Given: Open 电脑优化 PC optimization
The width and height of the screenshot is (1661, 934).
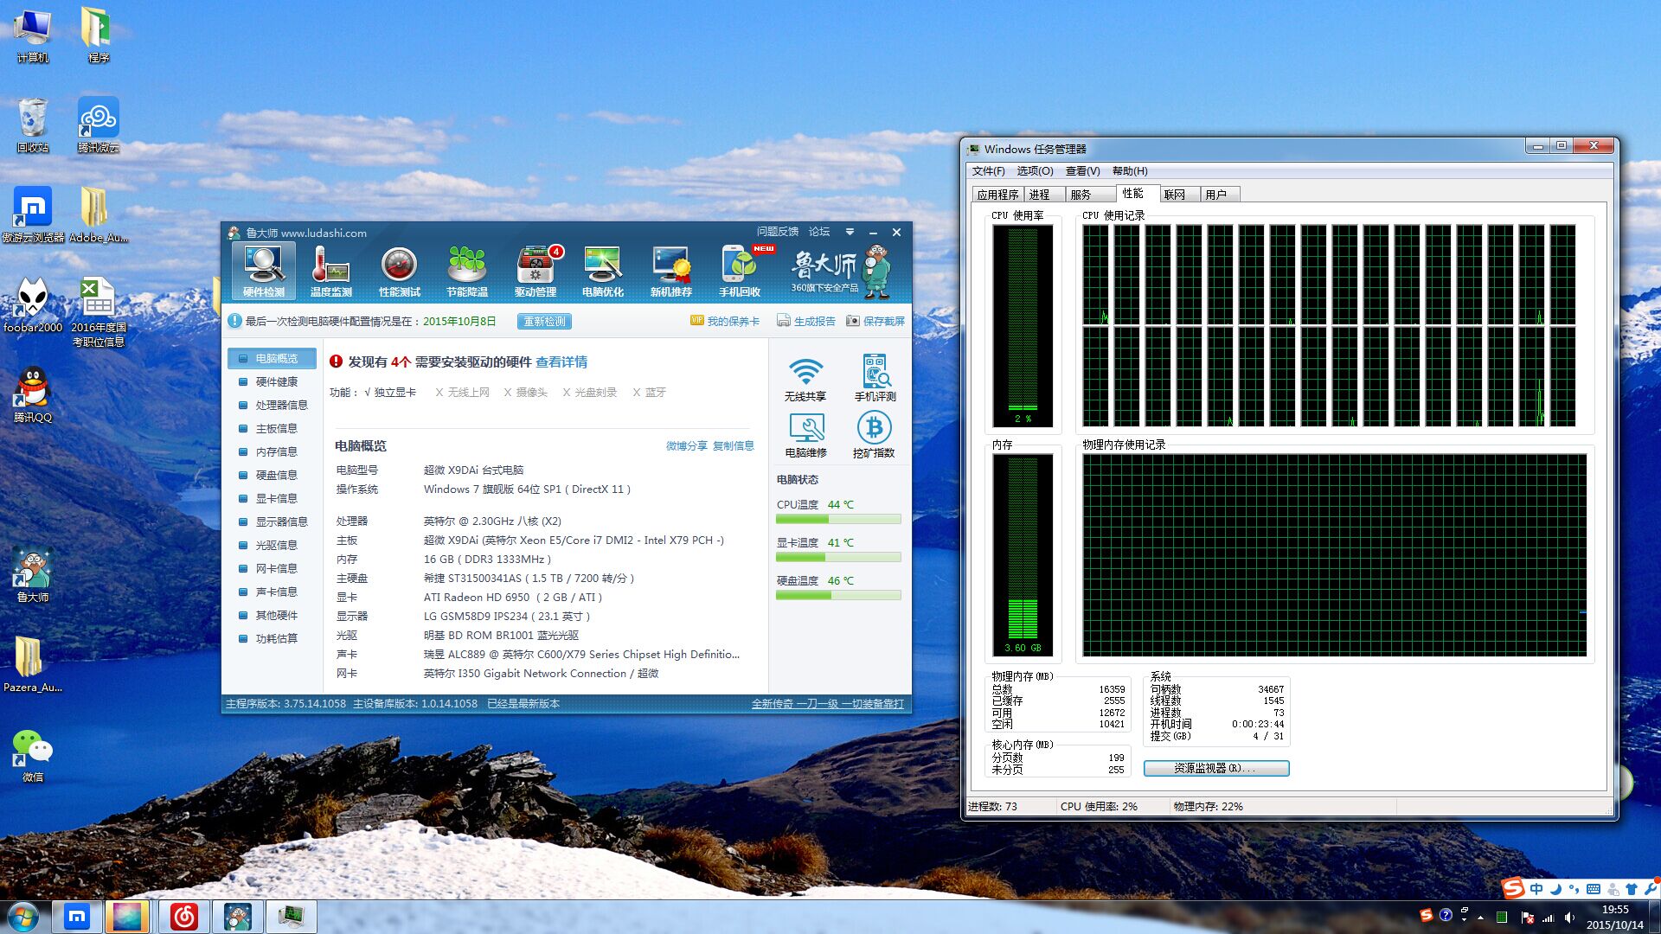Looking at the screenshot, I should (603, 271).
